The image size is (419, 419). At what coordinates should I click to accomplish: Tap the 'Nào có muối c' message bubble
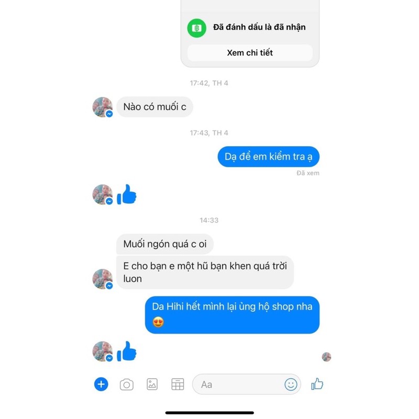(x=155, y=107)
